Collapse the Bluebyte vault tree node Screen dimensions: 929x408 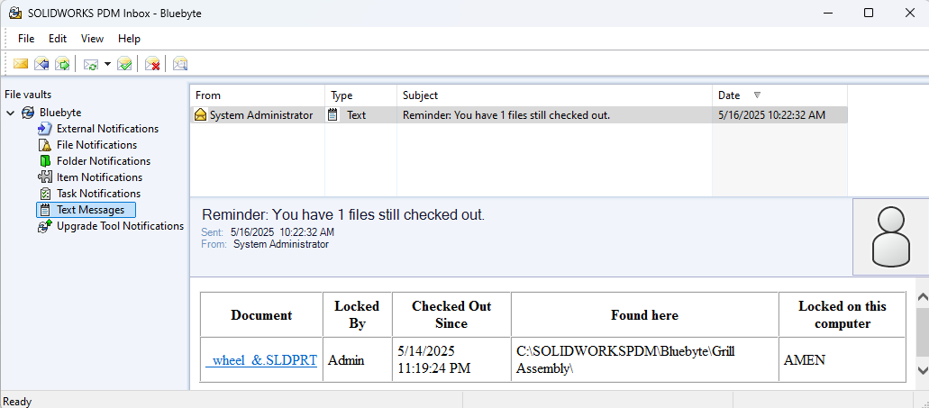(x=10, y=113)
